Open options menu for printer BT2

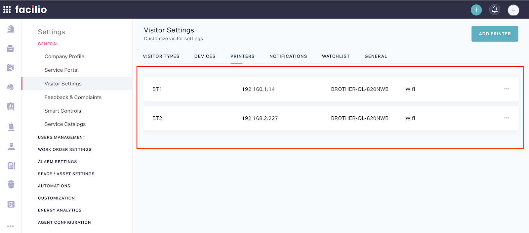(x=507, y=118)
